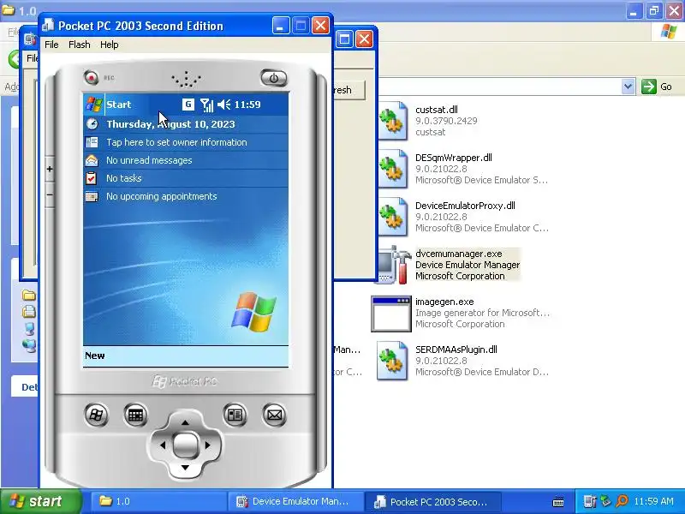
Task: Switch to 1.0 folder taskbar button
Action: coord(158,501)
